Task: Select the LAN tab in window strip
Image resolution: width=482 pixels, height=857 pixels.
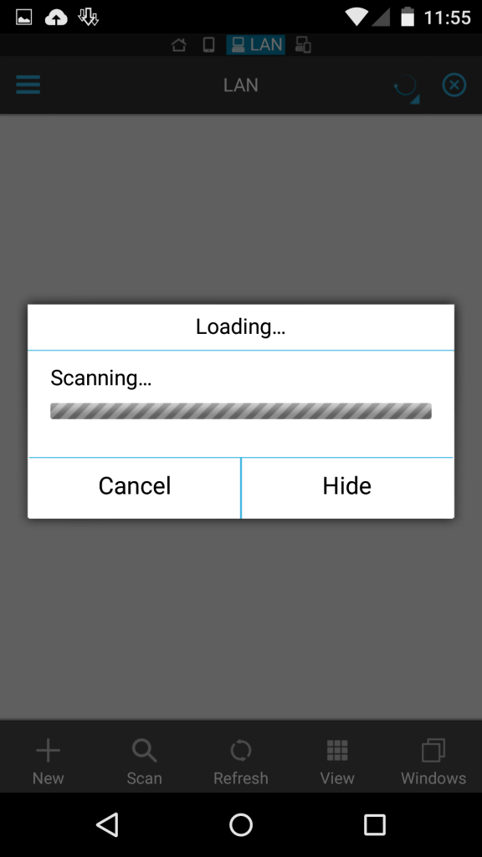Action: (x=256, y=45)
